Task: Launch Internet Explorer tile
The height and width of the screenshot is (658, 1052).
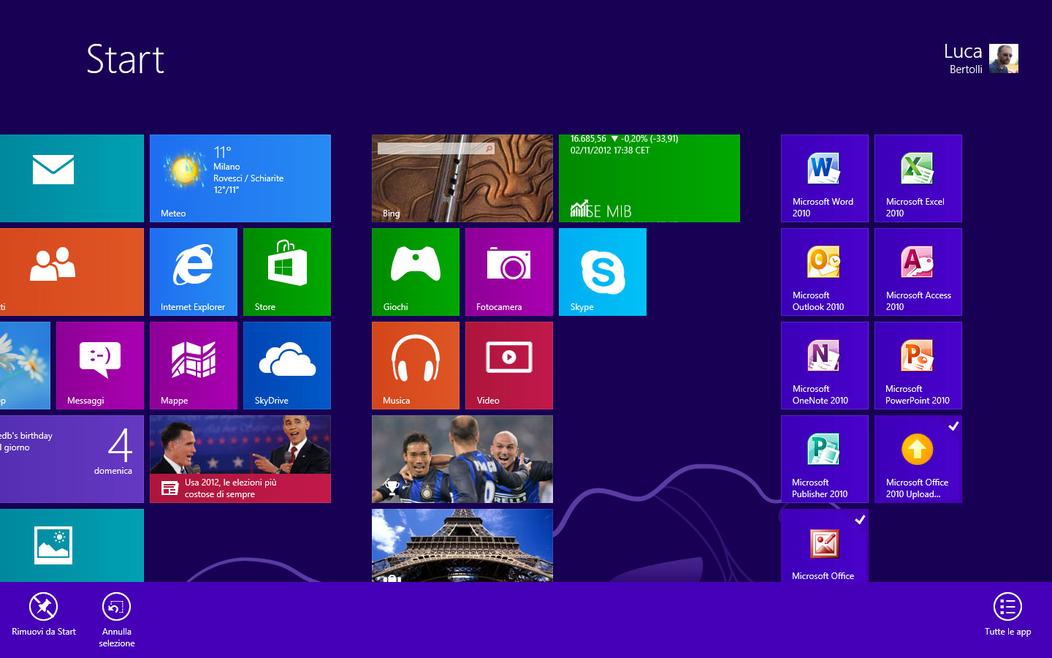Action: pos(194,272)
